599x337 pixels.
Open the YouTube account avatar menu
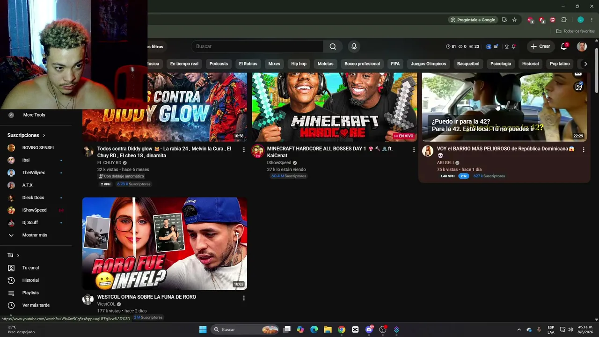pos(582,46)
